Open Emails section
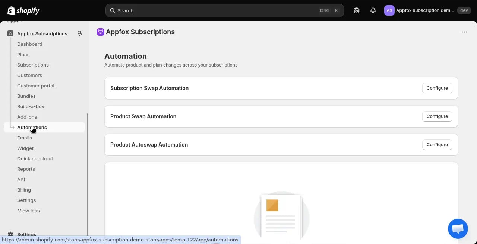The width and height of the screenshot is (477, 244). (x=24, y=138)
